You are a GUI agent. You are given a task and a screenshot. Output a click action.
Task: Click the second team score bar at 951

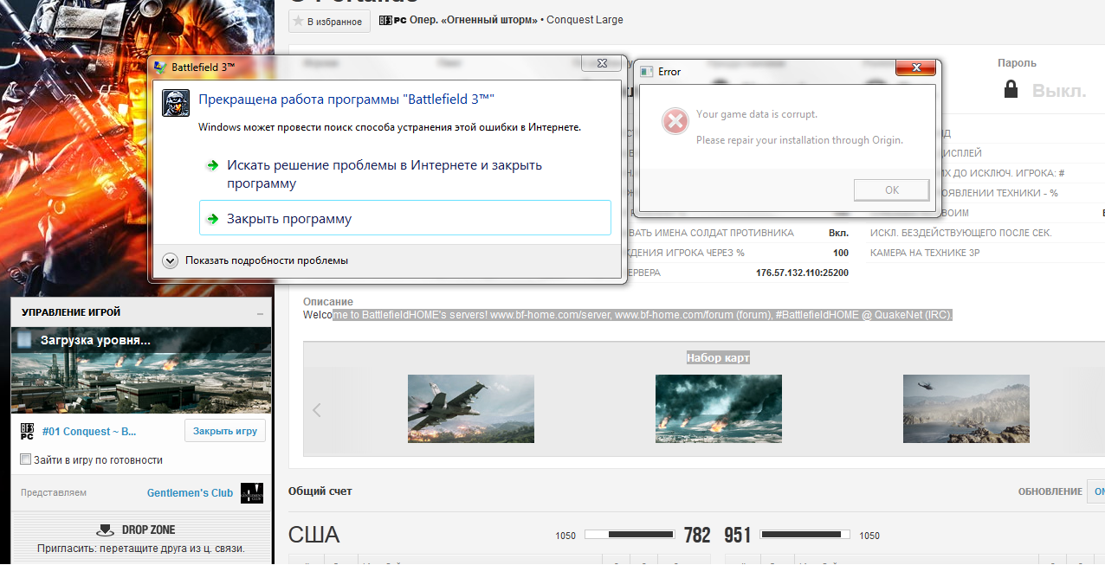[805, 535]
